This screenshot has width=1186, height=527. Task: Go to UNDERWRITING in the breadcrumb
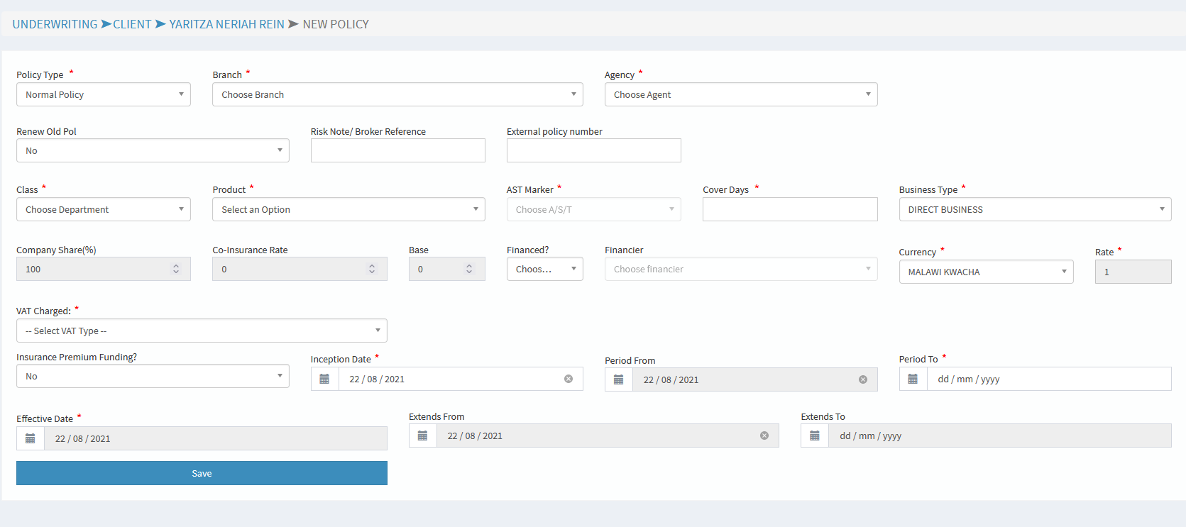(x=55, y=24)
